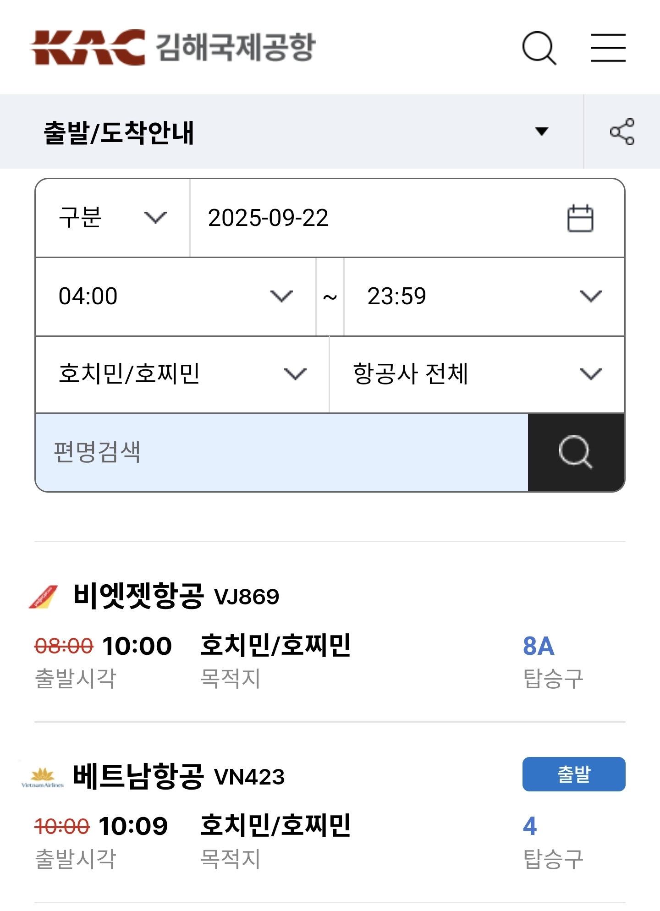Expand the 출발/도착안내 page dropdown
This screenshot has width=660, height=911.
pyautogui.click(x=541, y=132)
